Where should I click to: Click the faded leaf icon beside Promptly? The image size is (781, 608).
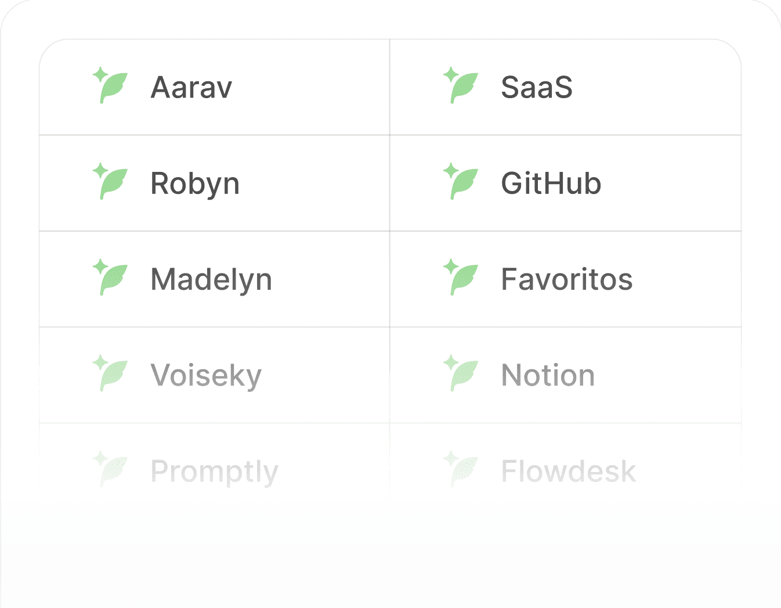(110, 469)
